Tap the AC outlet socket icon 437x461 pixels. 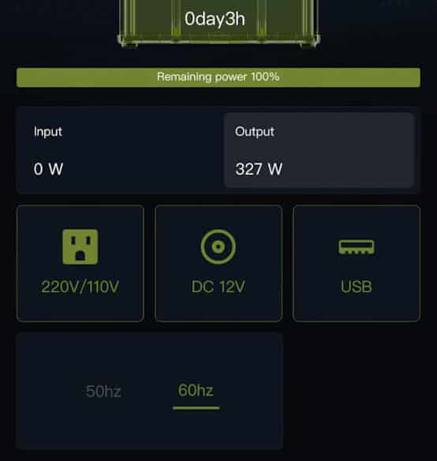click(80, 247)
